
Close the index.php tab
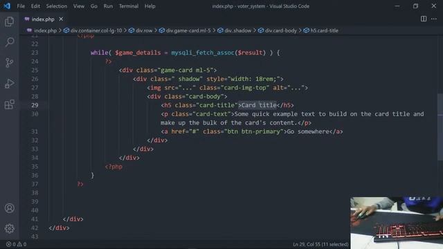pos(61,19)
